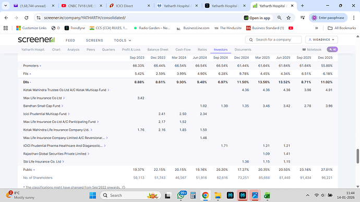Open the browser zoom magnifier icon
Viewport: 360px width, 202px height.
coord(280,18)
